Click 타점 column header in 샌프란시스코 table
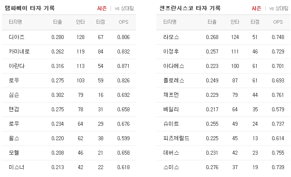Viewport: 291px width, 177px height. 255,22
